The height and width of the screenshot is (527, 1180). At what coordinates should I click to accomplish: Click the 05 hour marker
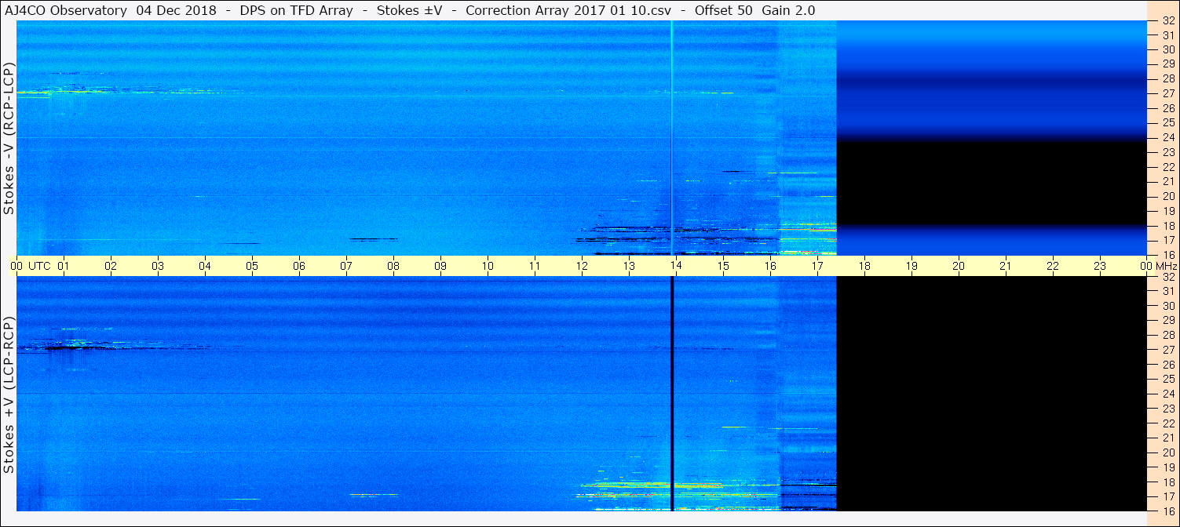tap(252, 266)
